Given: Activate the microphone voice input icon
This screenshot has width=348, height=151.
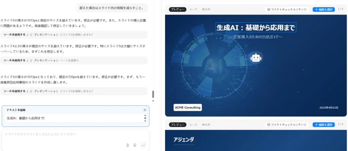Looking at the screenshot, I should (135, 145).
